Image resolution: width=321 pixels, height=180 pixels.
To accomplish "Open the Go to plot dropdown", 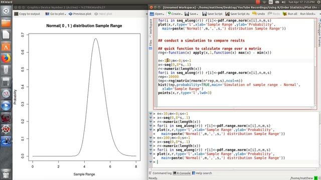I will coord(56,14).
